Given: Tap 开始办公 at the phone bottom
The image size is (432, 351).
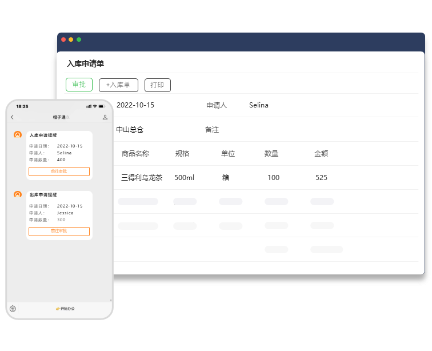Looking at the screenshot, I should pyautogui.click(x=65, y=309).
